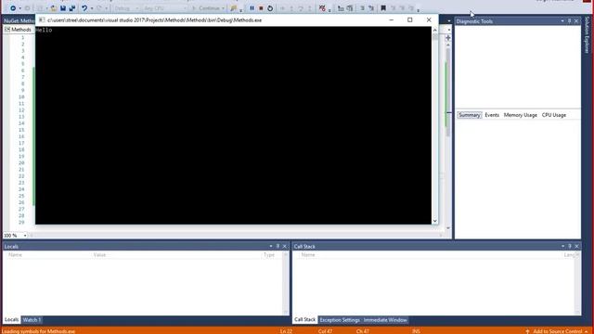594x334 pixels.
Task: Navigate Backward using the blue arrow icon
Action: (13, 8)
